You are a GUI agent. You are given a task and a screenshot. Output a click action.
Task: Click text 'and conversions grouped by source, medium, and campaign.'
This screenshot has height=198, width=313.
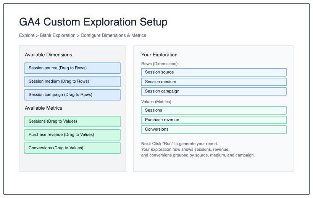(198, 155)
